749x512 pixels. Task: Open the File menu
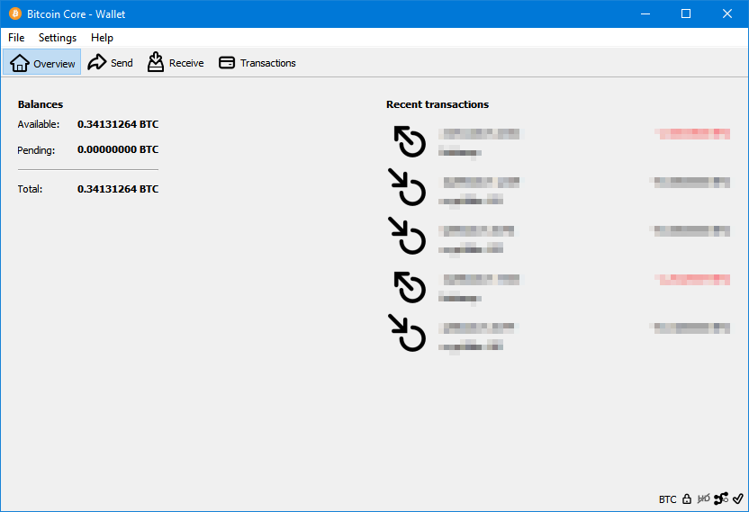click(x=16, y=38)
